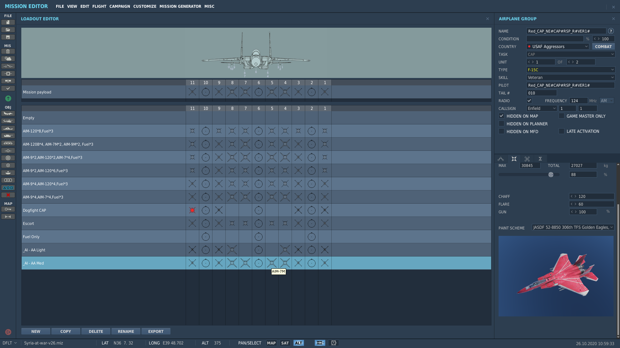
Task: Switch to the route waypoints tab
Action: [x=501, y=159]
